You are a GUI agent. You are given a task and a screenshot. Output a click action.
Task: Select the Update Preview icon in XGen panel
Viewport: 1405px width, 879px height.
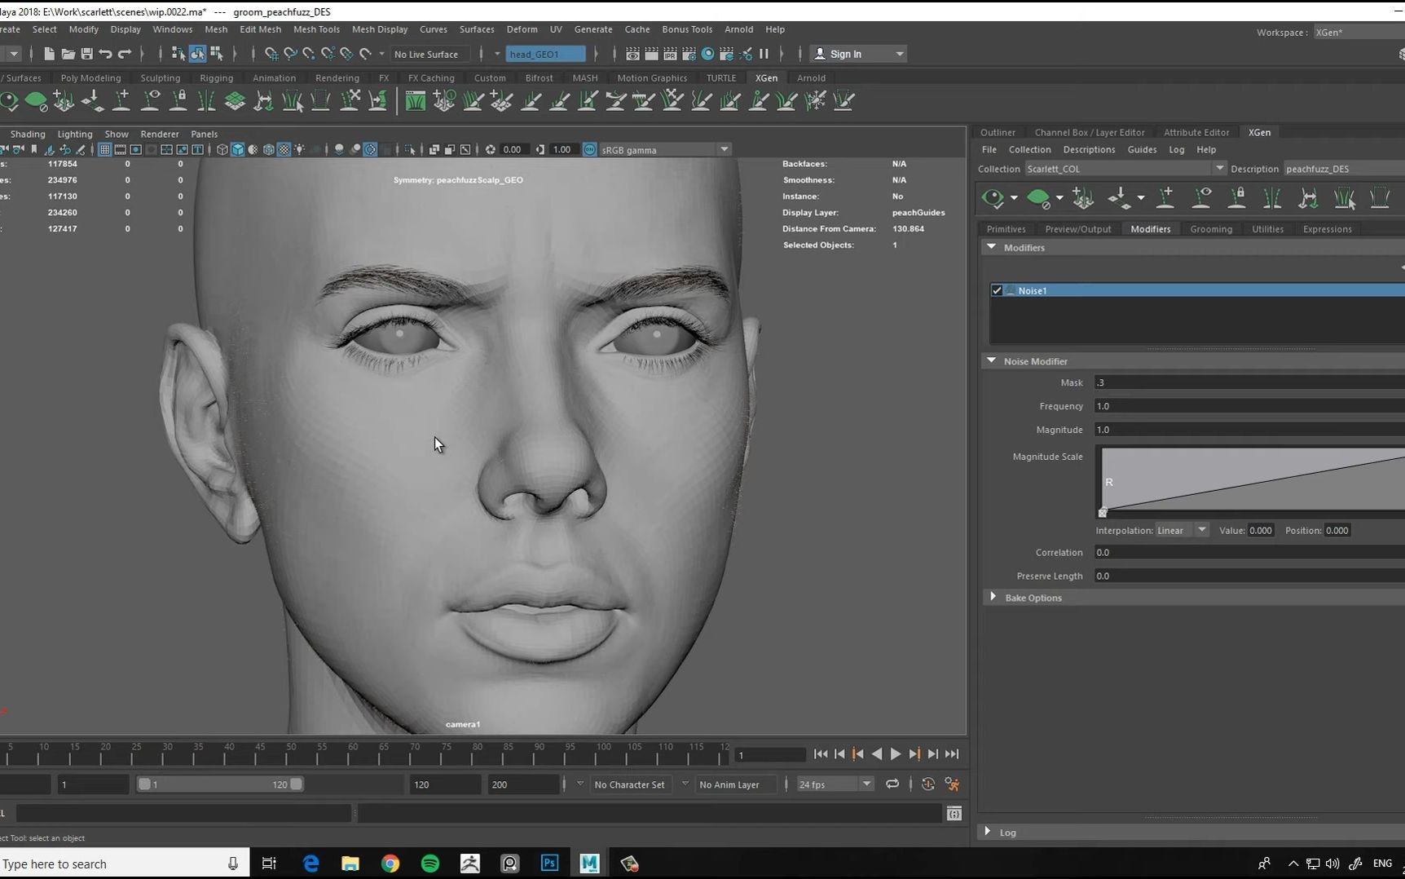pos(993,197)
